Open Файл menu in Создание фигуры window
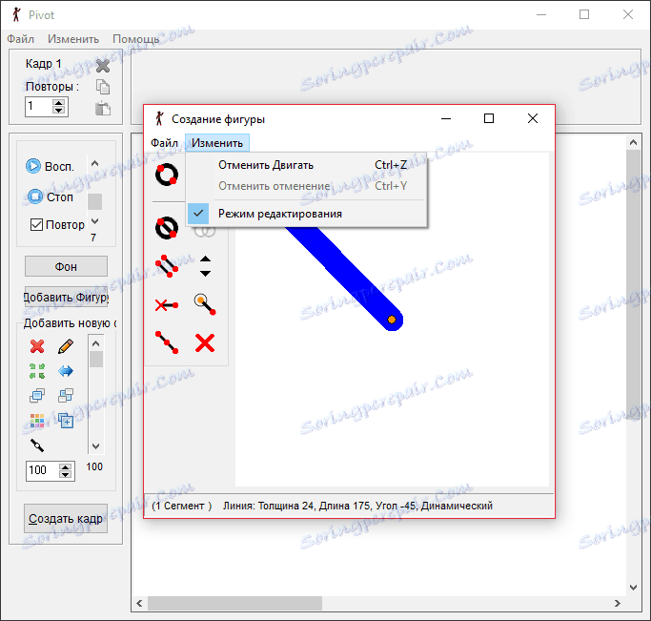Screen dimensions: 651x621 coord(164,143)
